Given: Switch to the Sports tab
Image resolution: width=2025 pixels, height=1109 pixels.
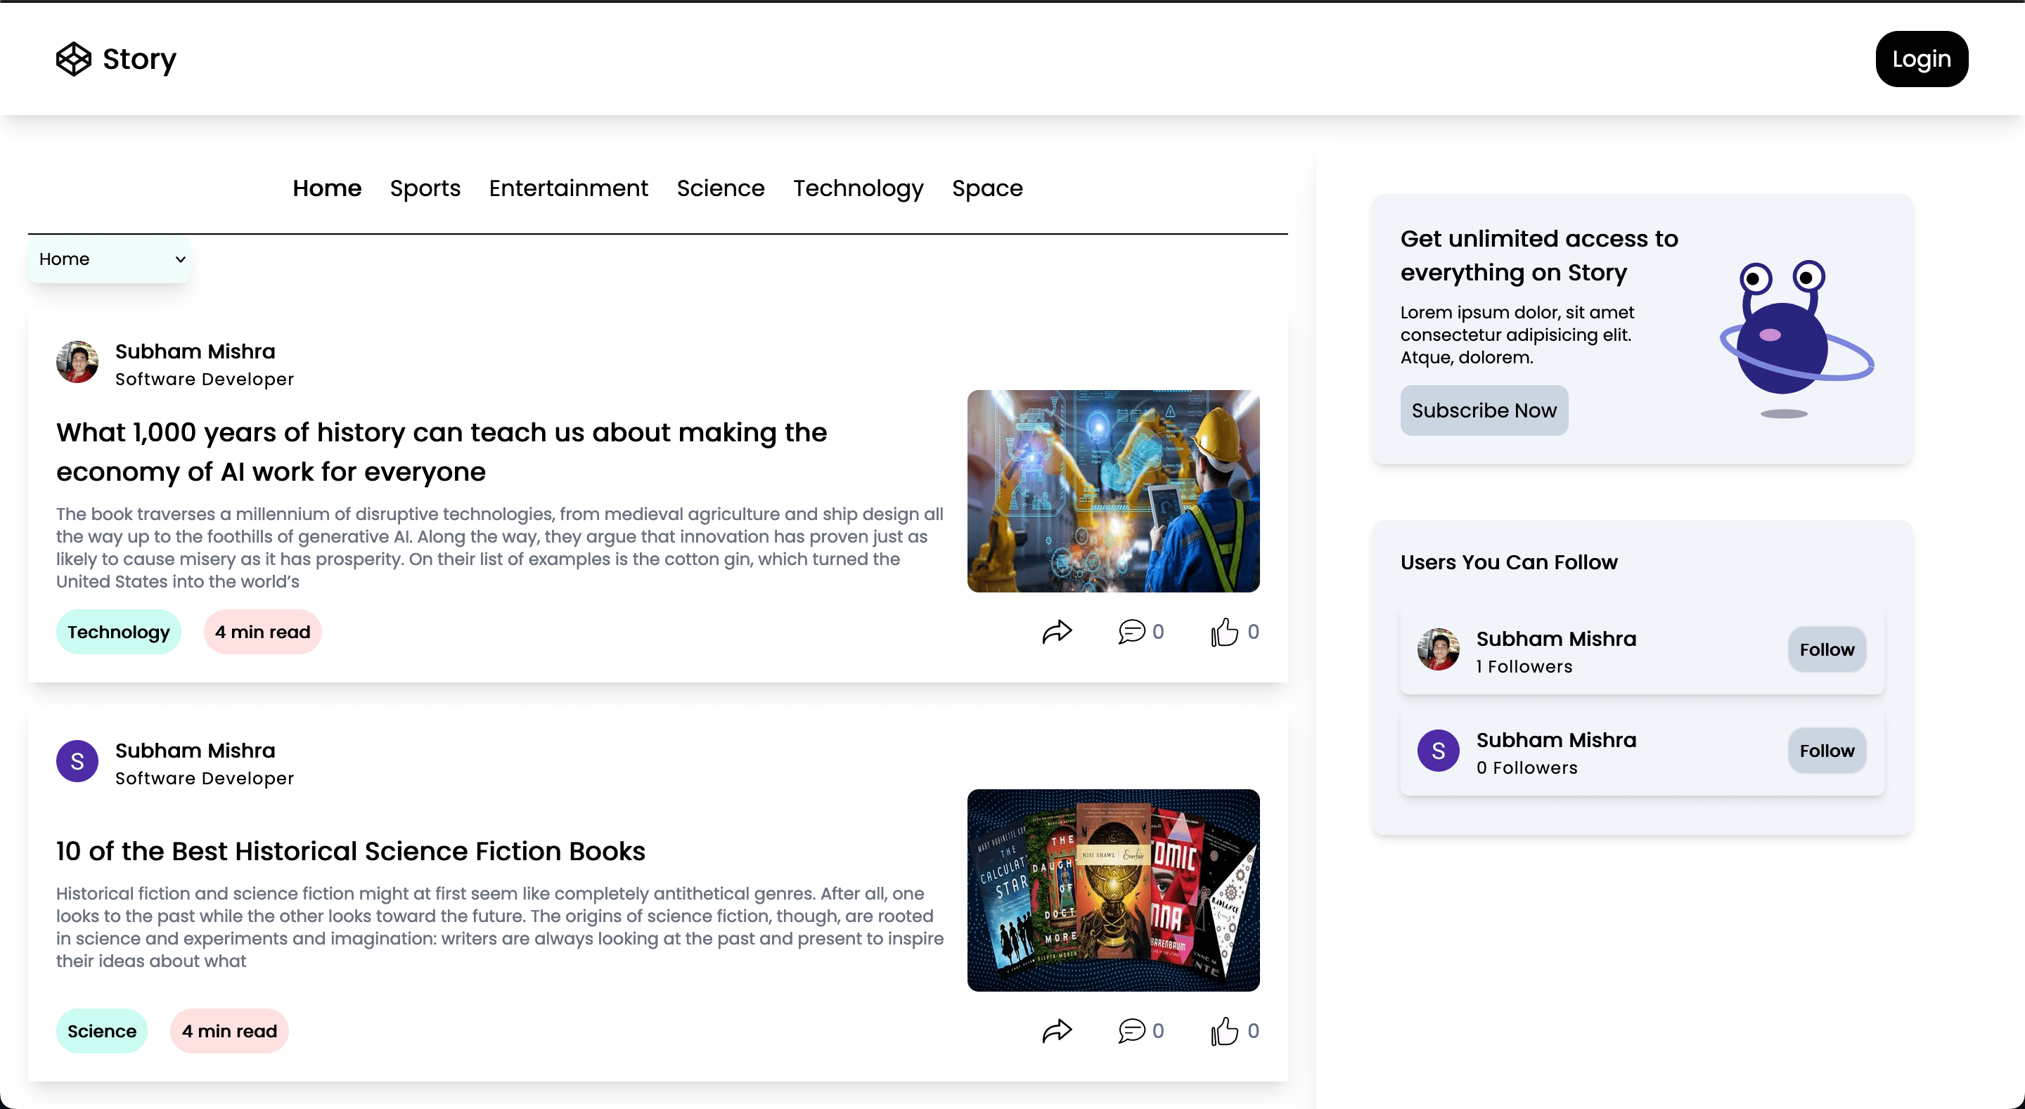Looking at the screenshot, I should (x=425, y=188).
